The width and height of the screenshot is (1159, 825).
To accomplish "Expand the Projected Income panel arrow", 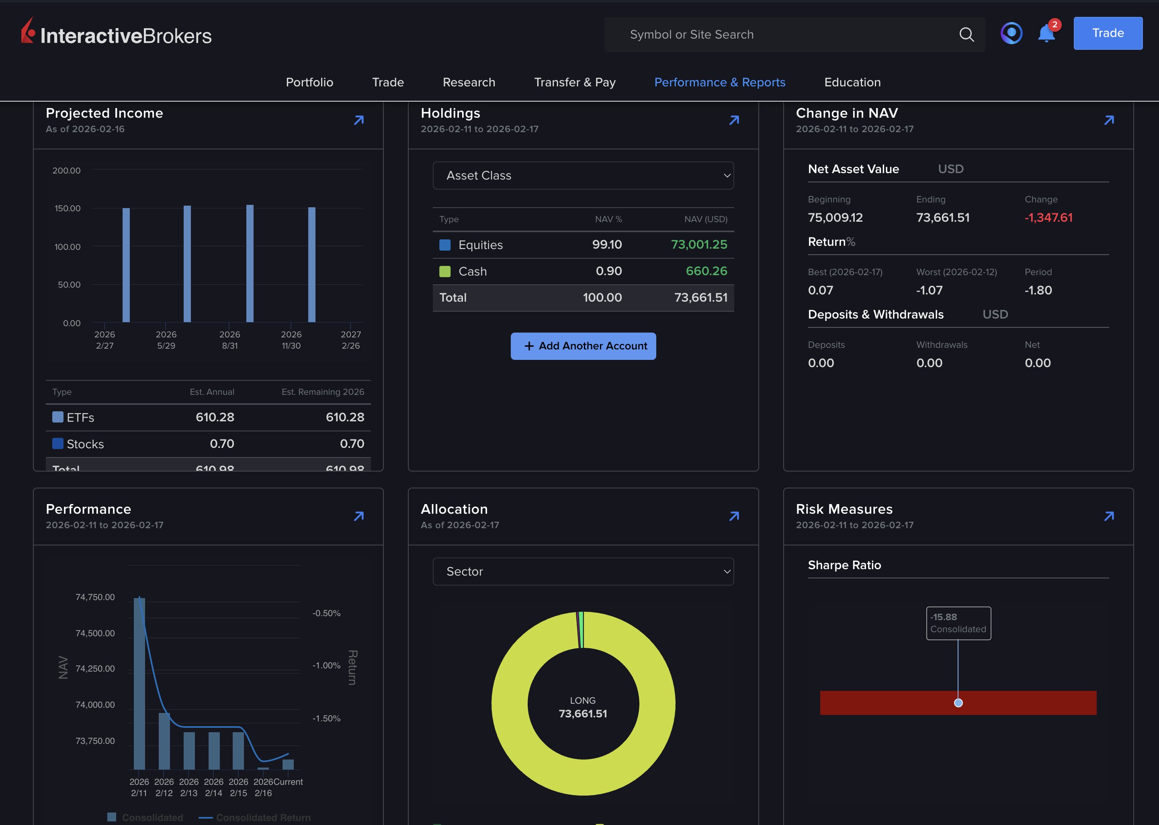I will point(359,120).
